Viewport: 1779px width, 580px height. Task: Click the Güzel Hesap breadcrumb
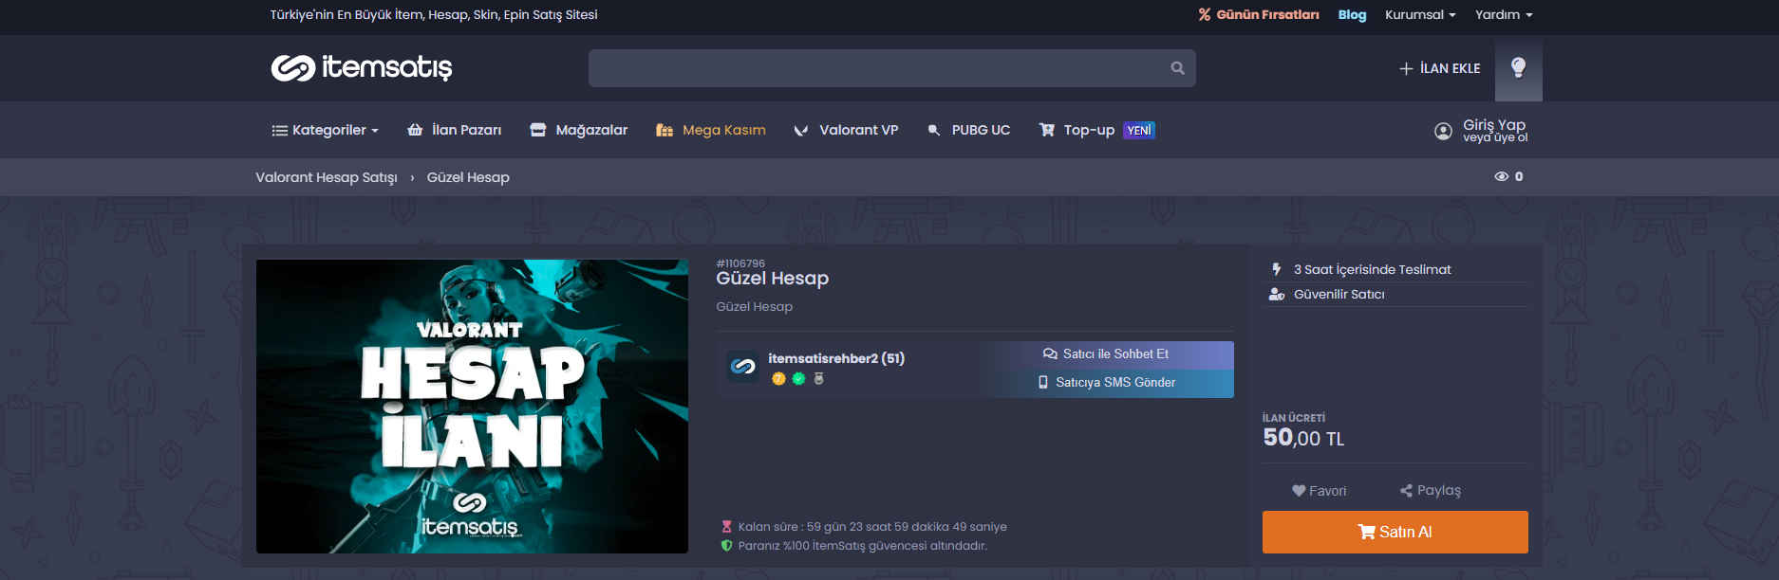(x=468, y=177)
